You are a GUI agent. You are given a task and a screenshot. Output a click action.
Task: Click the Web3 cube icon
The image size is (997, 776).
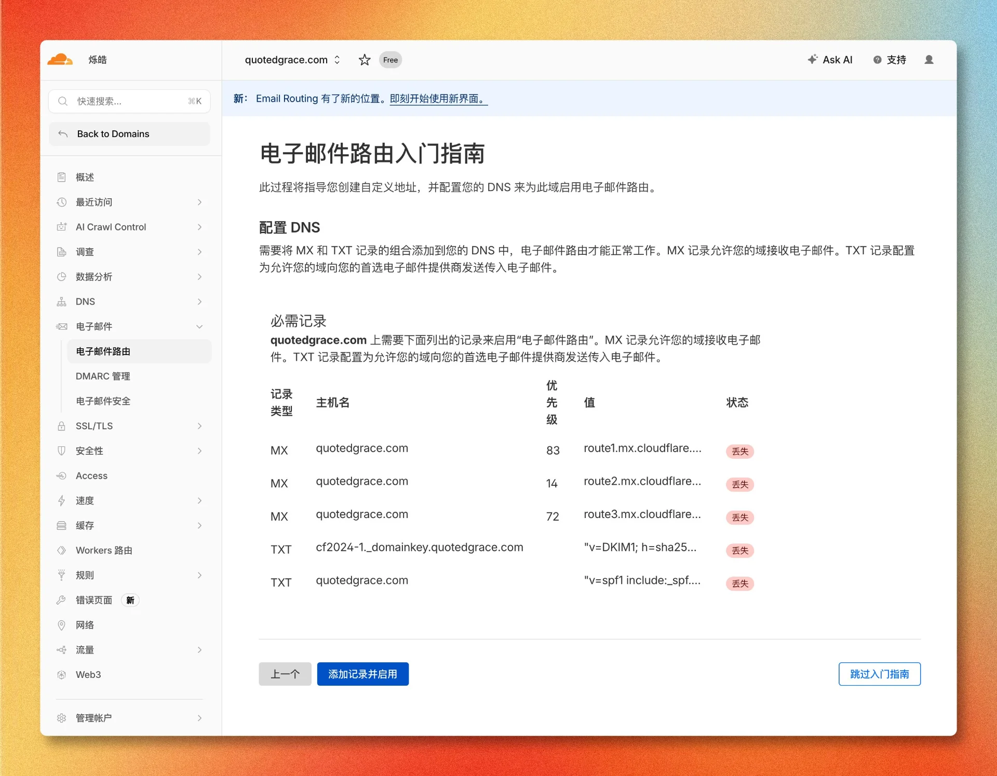click(61, 675)
